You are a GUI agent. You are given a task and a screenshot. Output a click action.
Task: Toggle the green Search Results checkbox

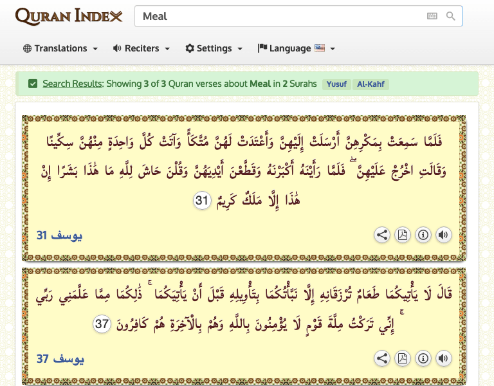33,84
